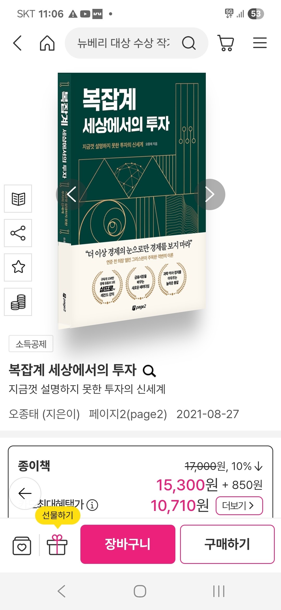Tap 구매하기 to buy now
This screenshot has height=610, width=281.
[x=227, y=544]
